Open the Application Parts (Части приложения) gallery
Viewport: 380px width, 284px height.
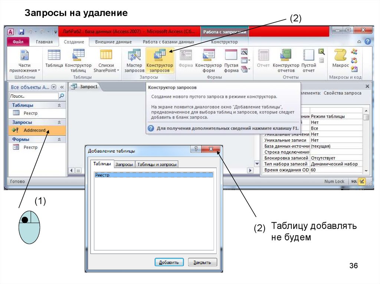(x=24, y=61)
